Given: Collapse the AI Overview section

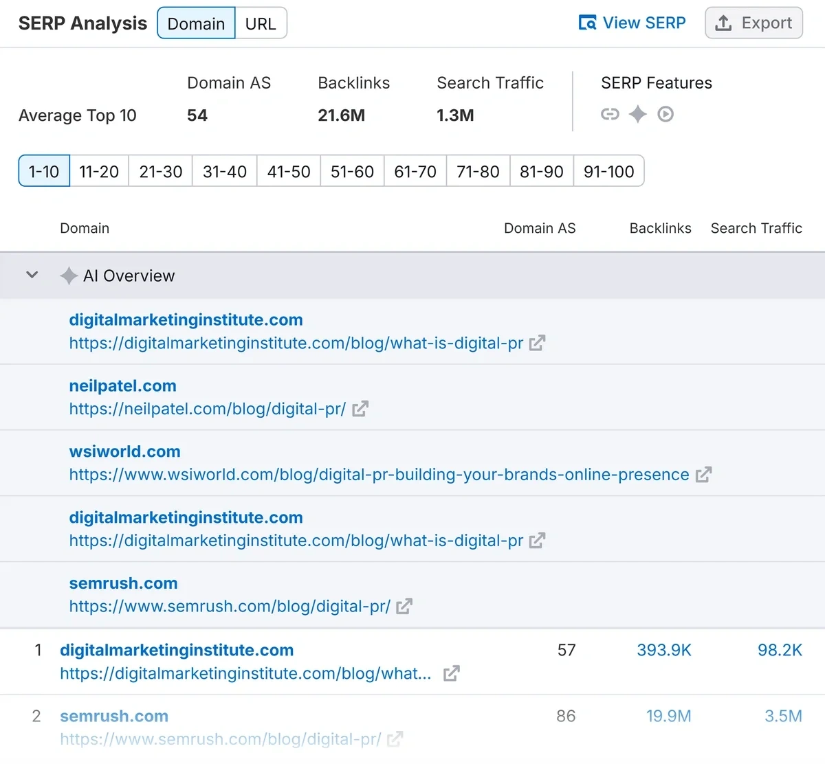Looking at the screenshot, I should [32, 275].
